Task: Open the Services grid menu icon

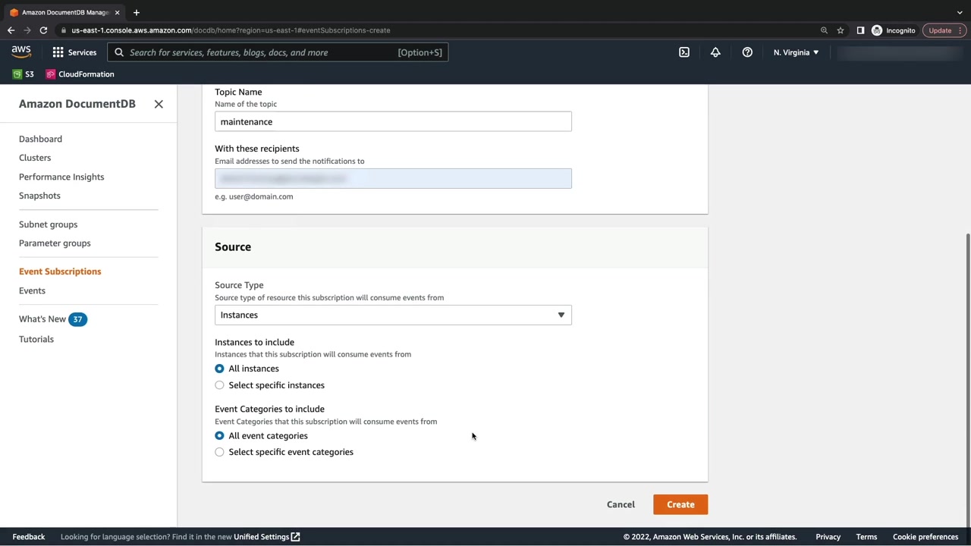Action: 58,52
